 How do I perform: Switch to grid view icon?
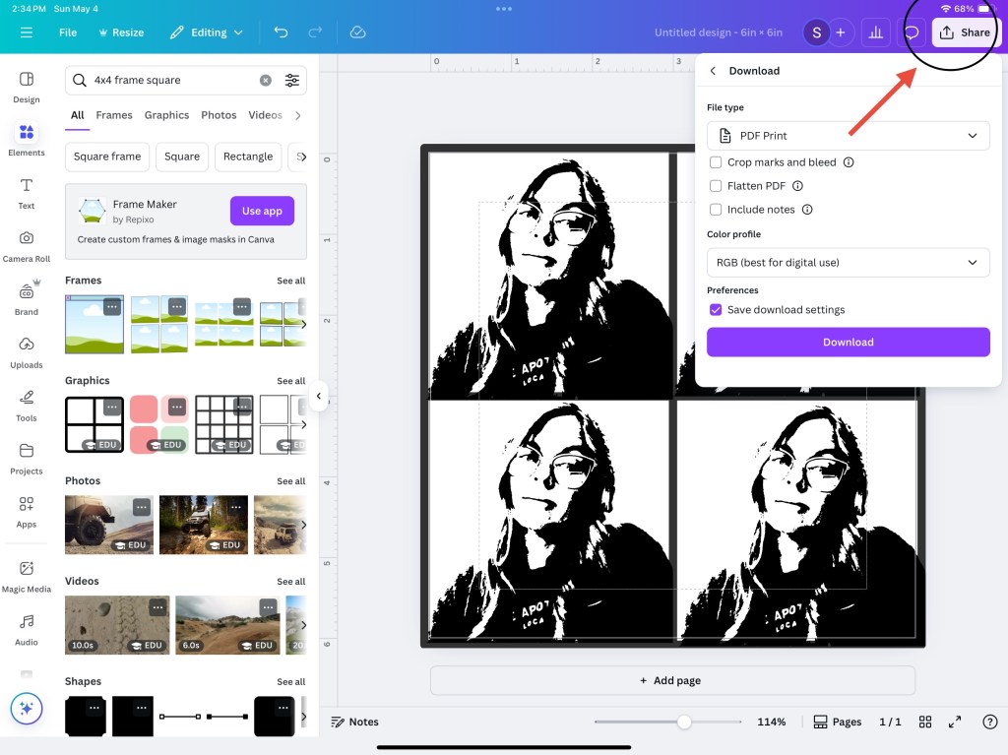925,722
